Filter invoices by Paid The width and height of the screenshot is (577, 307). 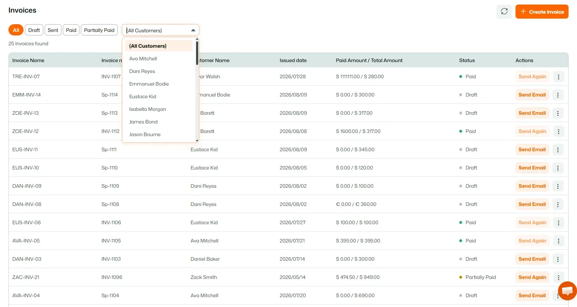point(71,30)
